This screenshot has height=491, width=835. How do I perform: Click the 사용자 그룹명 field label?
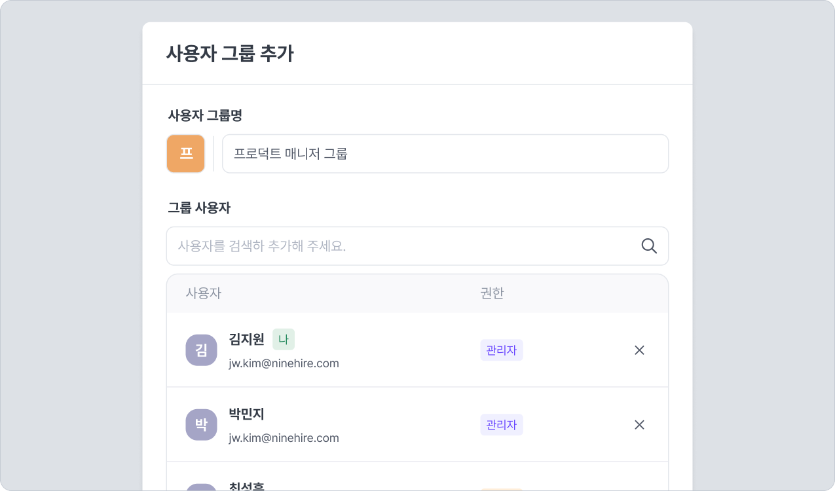[205, 116]
